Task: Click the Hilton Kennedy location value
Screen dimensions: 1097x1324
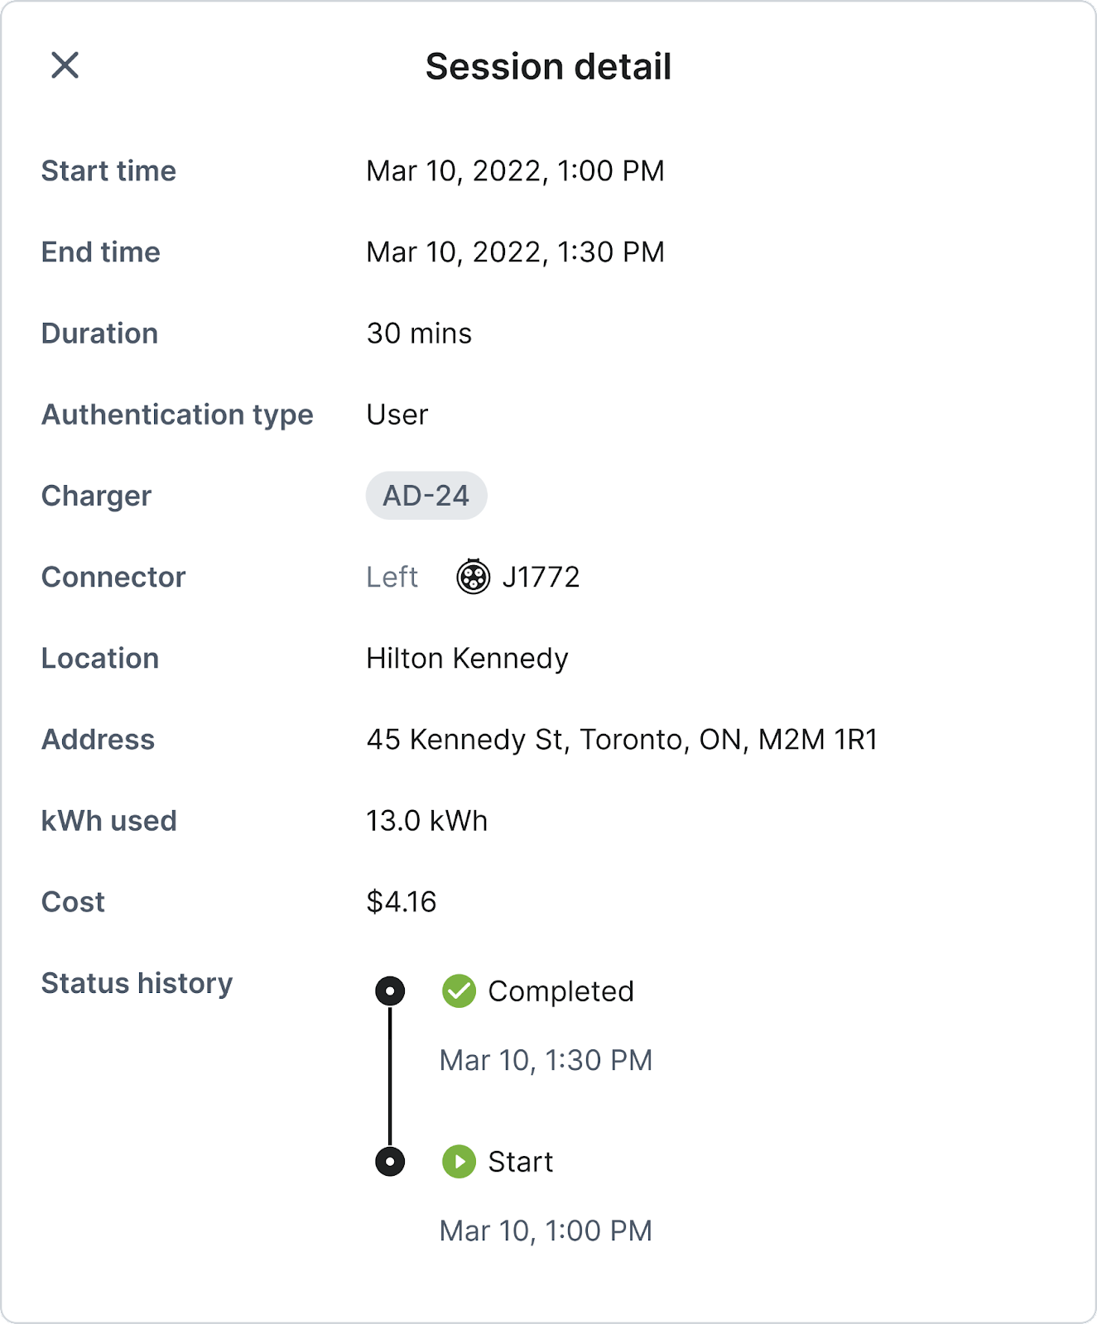Action: click(467, 659)
